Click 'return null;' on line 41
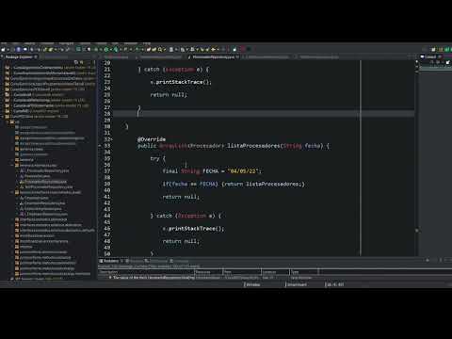 pos(181,197)
